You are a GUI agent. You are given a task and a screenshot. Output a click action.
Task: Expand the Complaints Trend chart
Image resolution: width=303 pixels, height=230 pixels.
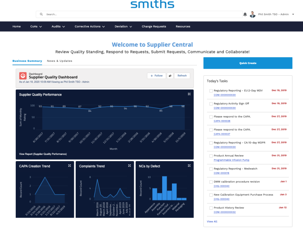pos(129,166)
